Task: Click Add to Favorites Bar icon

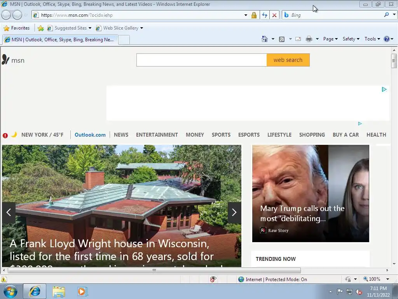Action: [x=40, y=28]
